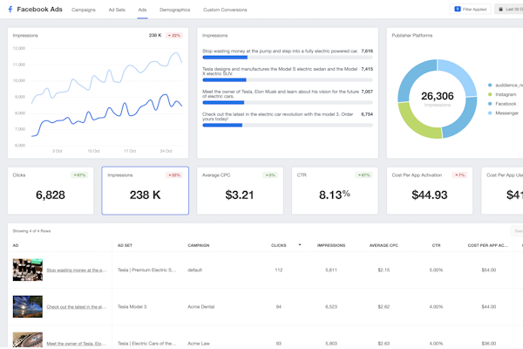This screenshot has width=523, height=349.
Task: Click the 'default' campaign cell
Action: click(x=194, y=270)
